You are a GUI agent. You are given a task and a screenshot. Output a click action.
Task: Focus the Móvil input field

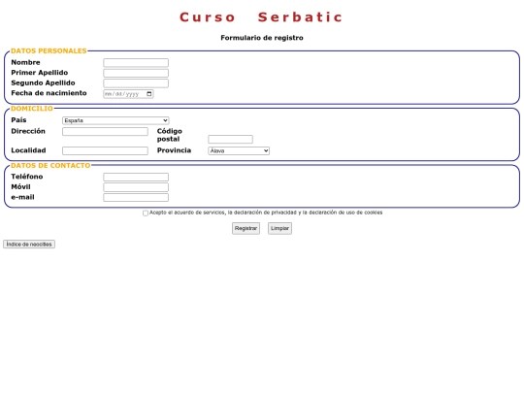coord(136,187)
